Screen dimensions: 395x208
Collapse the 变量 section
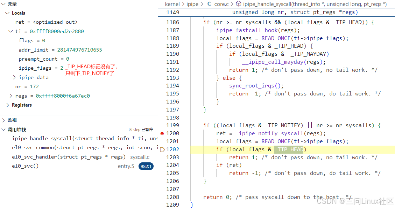coord(3,4)
